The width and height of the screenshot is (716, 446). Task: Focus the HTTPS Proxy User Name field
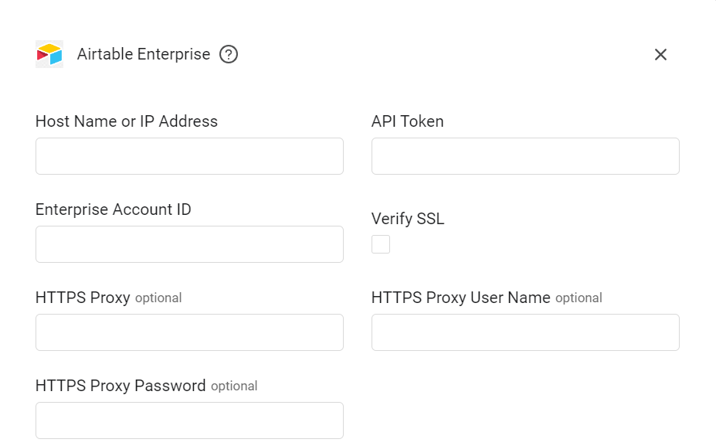pyautogui.click(x=525, y=332)
